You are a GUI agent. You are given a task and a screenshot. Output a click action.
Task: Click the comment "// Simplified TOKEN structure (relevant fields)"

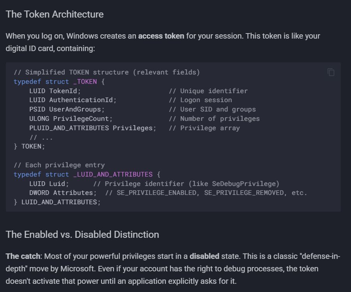[107, 72]
